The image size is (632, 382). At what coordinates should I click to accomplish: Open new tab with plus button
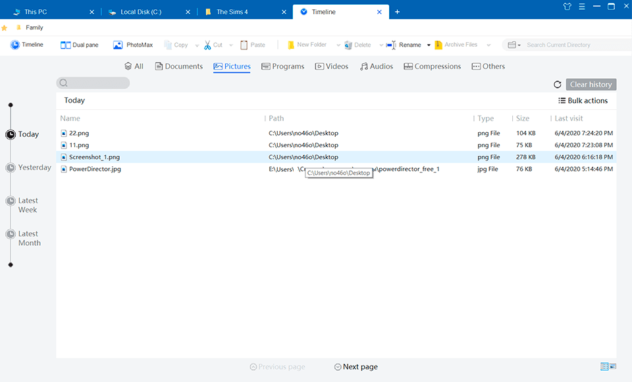[x=397, y=12]
